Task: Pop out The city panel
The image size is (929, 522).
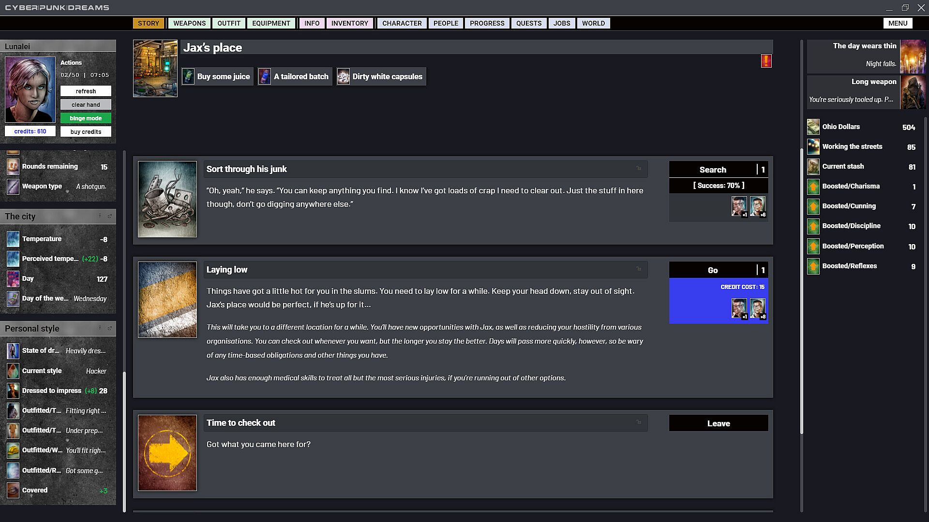Action: point(110,216)
